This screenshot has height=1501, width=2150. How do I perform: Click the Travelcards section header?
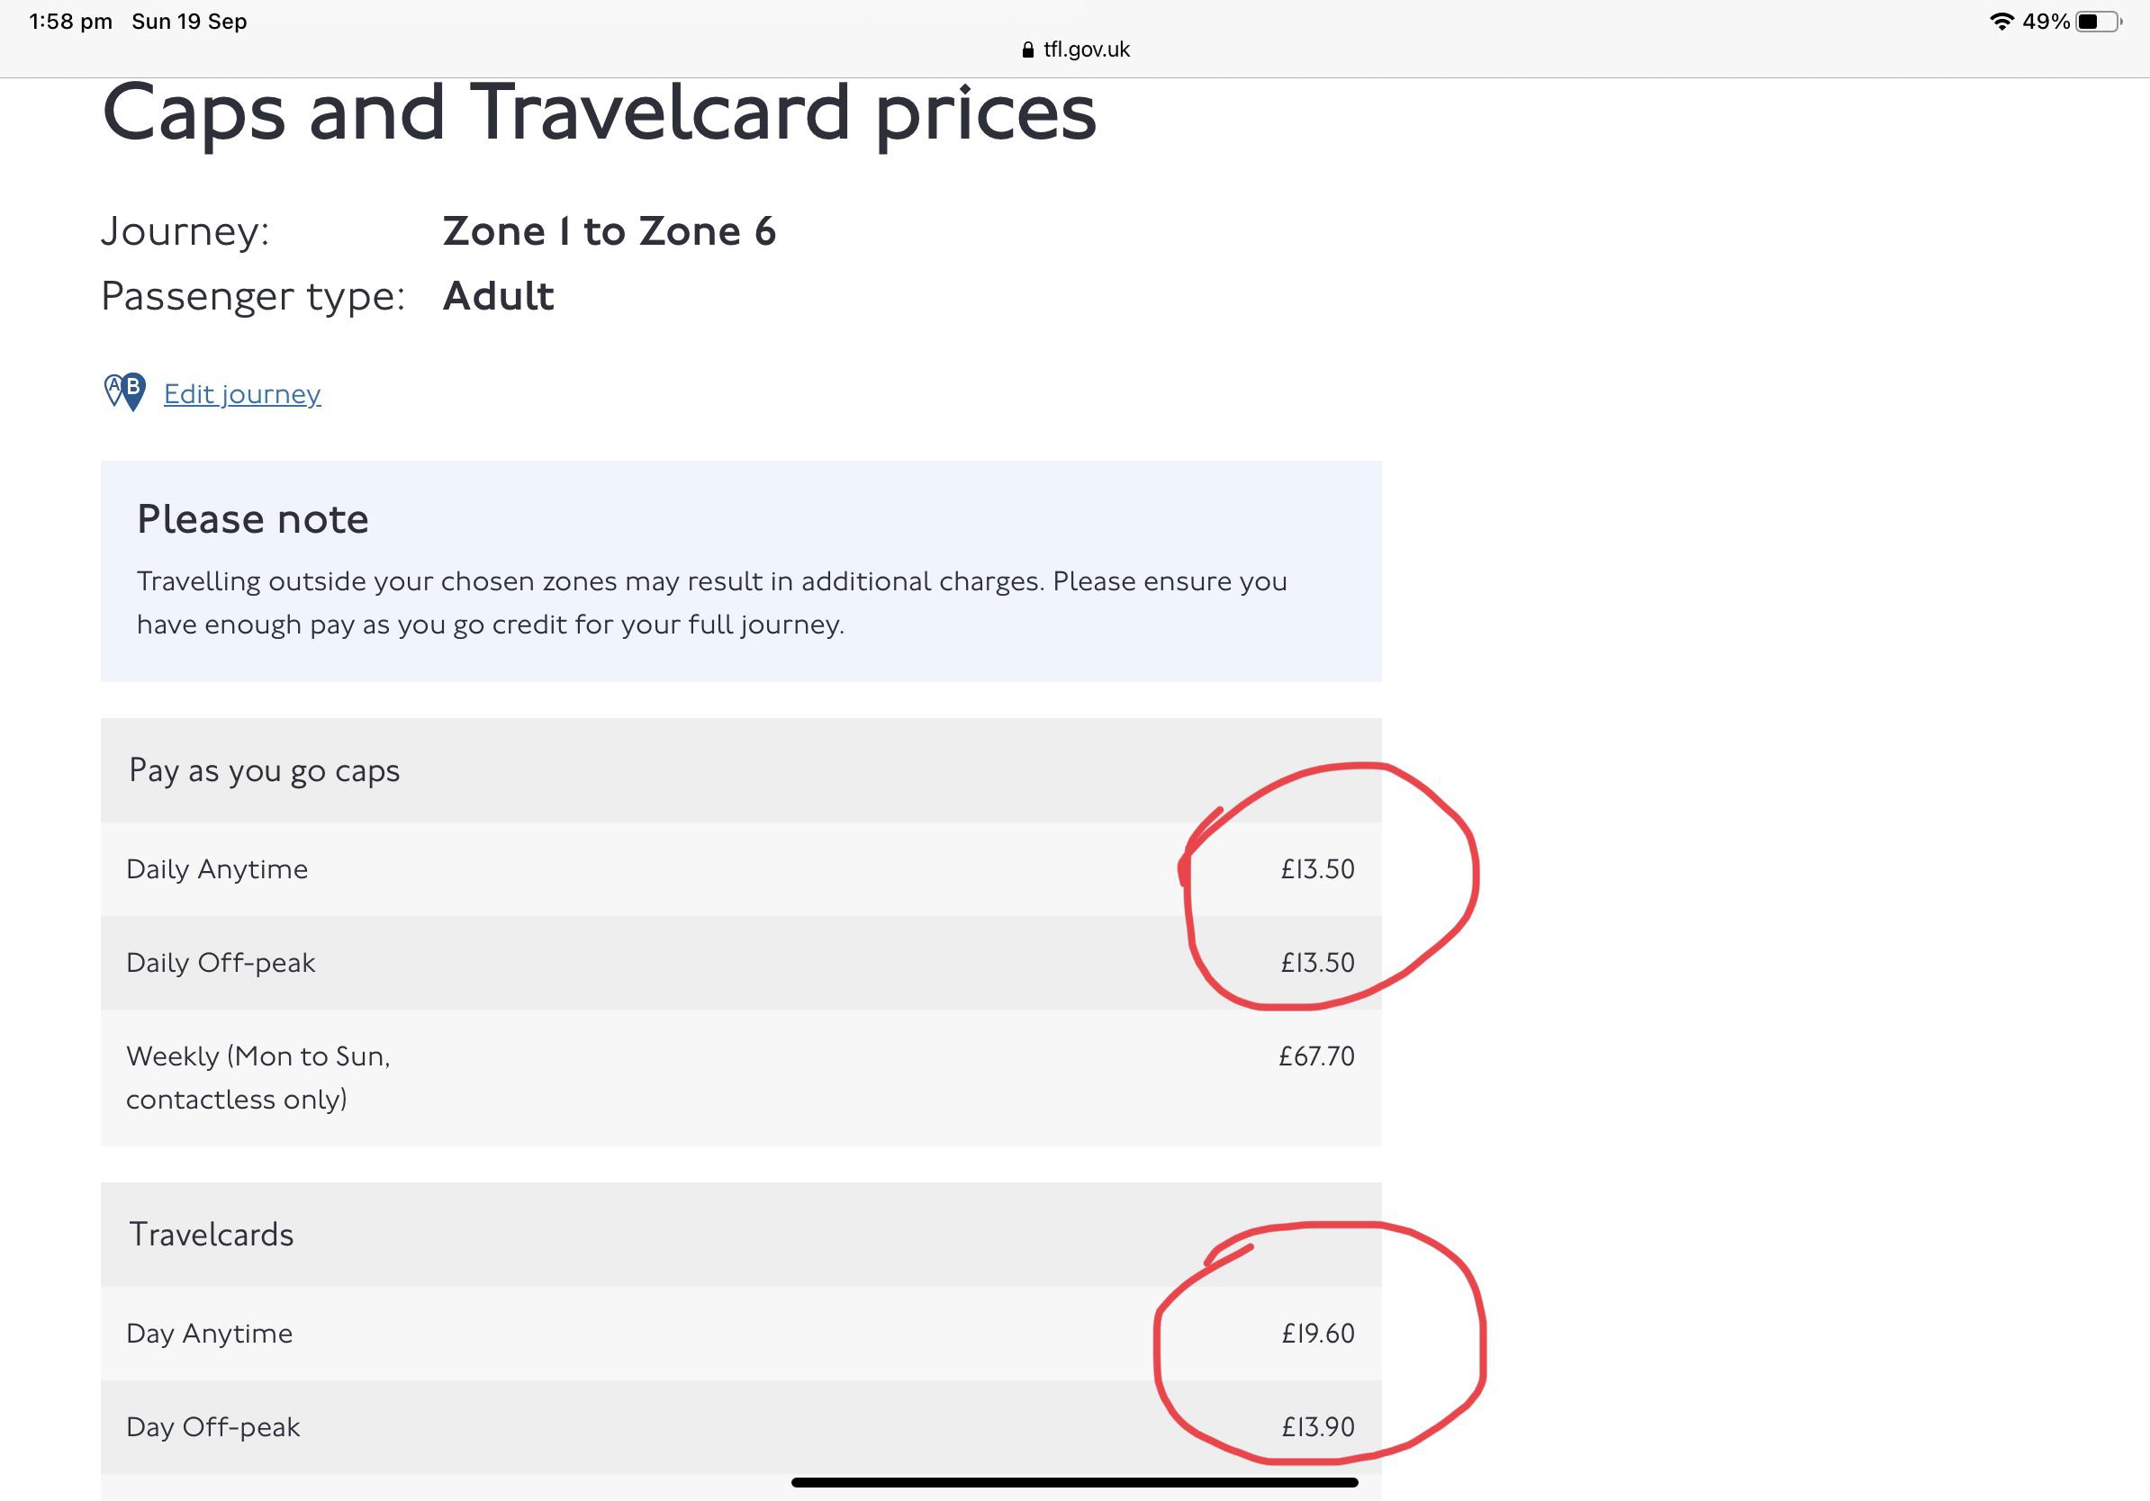click(x=211, y=1234)
